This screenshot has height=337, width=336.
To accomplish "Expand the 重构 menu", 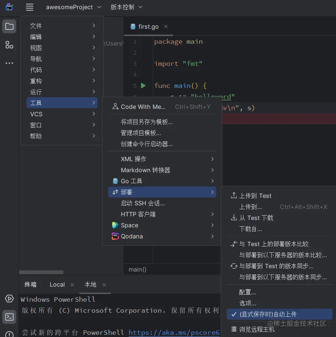I will (62, 81).
